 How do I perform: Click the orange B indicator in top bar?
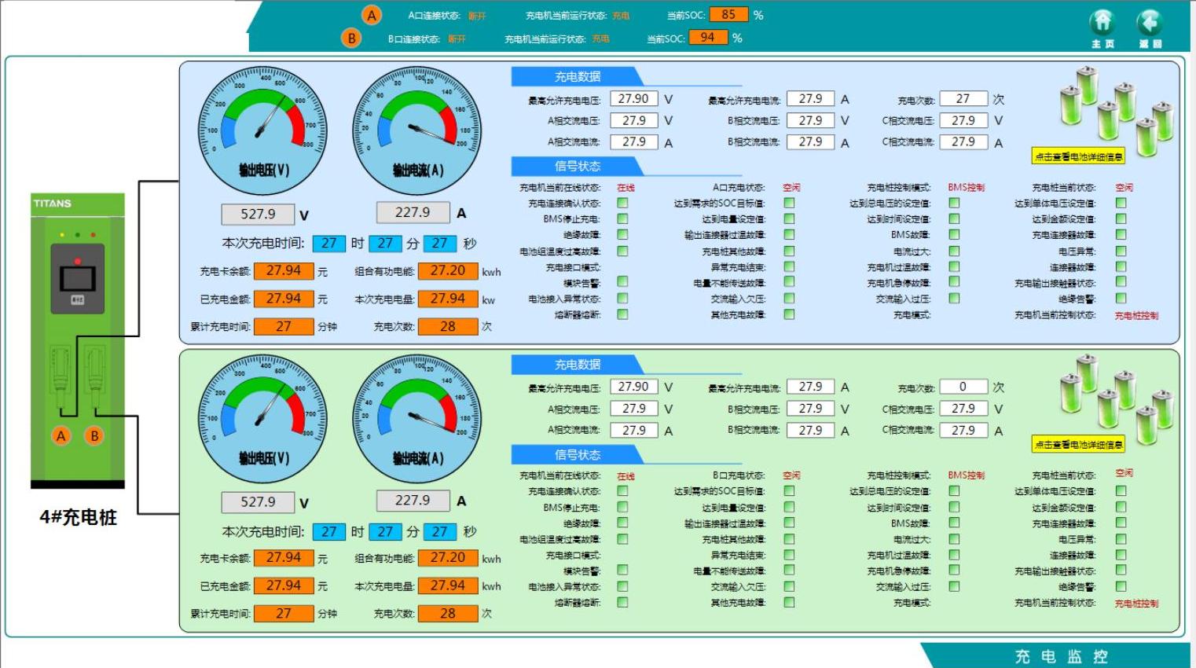coord(351,38)
